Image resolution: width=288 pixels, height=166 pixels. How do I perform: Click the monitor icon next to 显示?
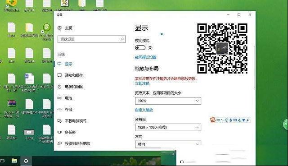click(x=59, y=64)
